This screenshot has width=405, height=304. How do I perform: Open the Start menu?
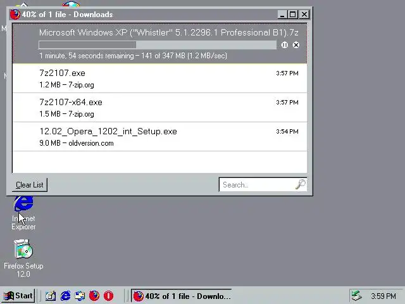pos(18,296)
